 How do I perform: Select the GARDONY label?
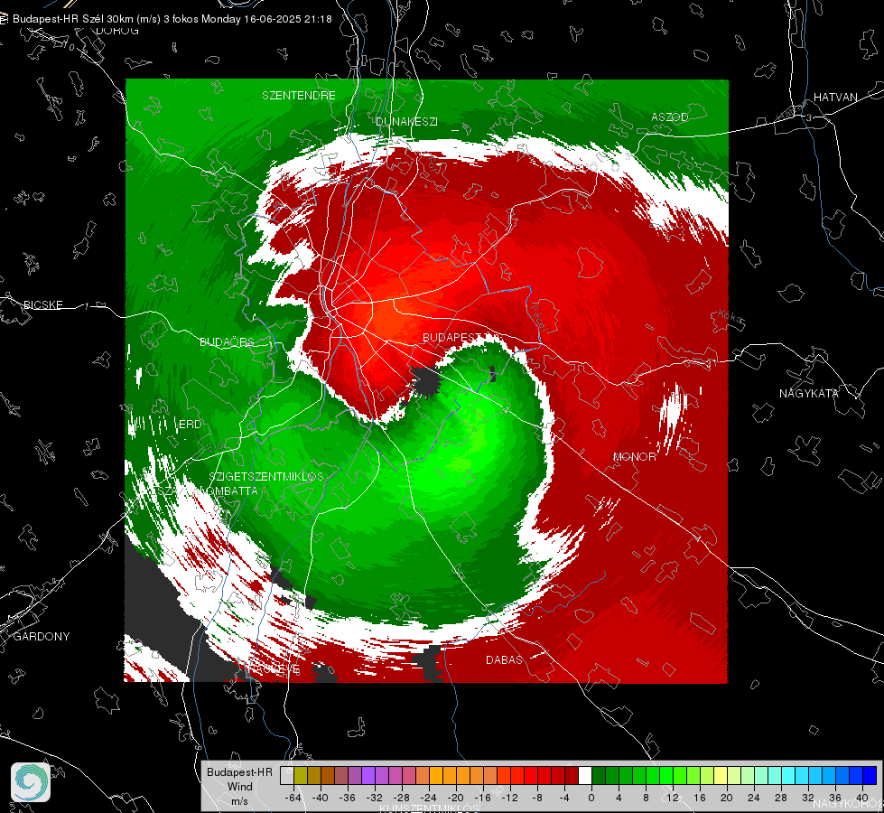(x=42, y=636)
